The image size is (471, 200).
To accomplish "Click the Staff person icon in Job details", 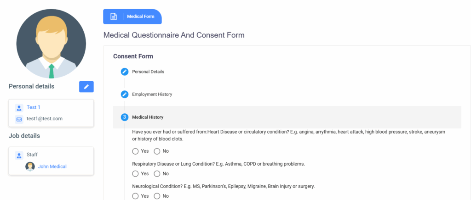I will [x=19, y=155].
